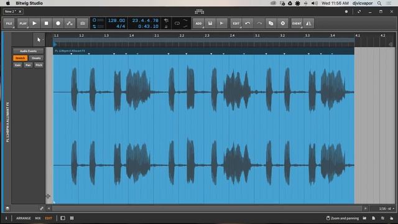This screenshot has height=224, width=398.
Task: Redo the last undone action
Action: [259, 24]
